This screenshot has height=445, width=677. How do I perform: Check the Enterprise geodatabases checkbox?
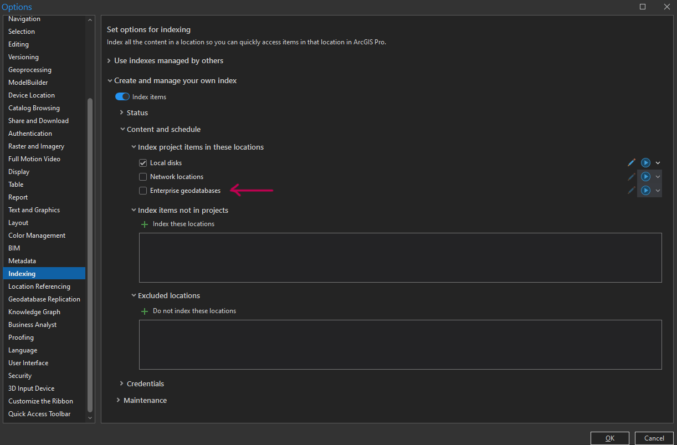point(143,191)
